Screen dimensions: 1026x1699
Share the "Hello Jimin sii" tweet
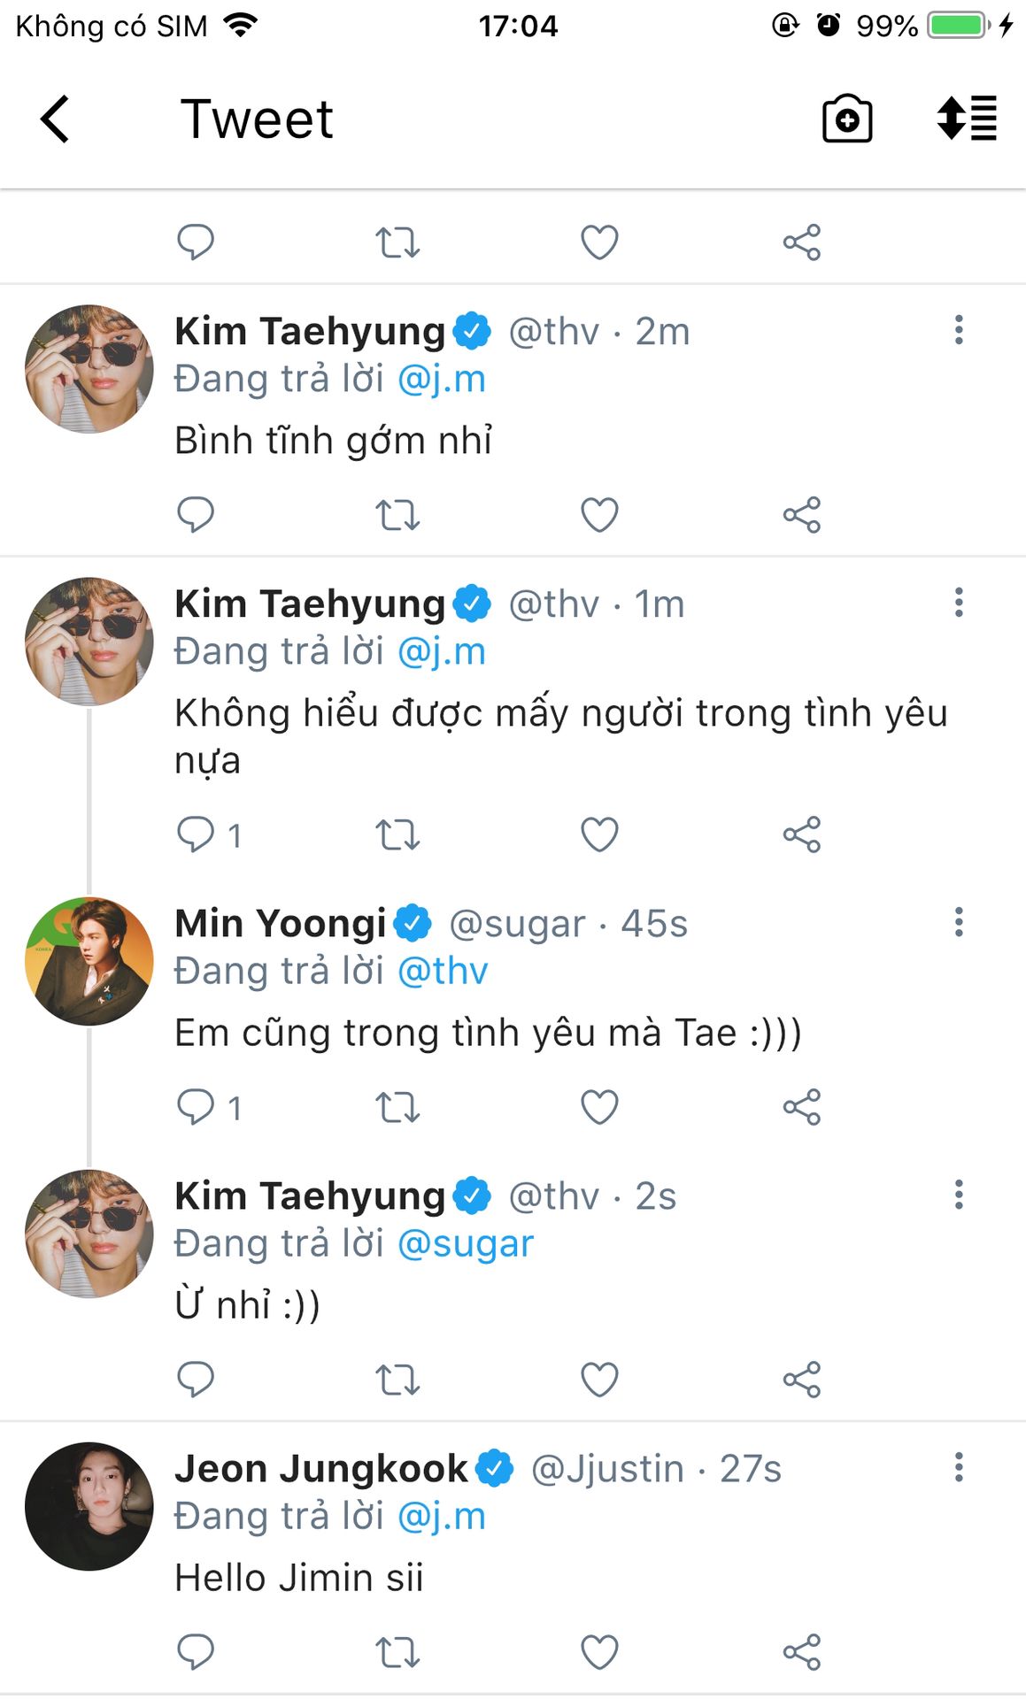(x=802, y=1652)
